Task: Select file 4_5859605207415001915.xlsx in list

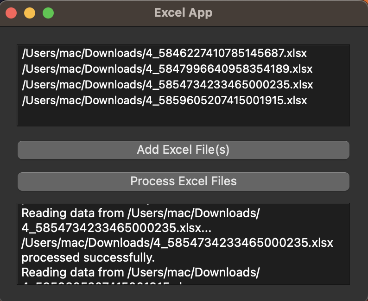Action: pos(164,100)
